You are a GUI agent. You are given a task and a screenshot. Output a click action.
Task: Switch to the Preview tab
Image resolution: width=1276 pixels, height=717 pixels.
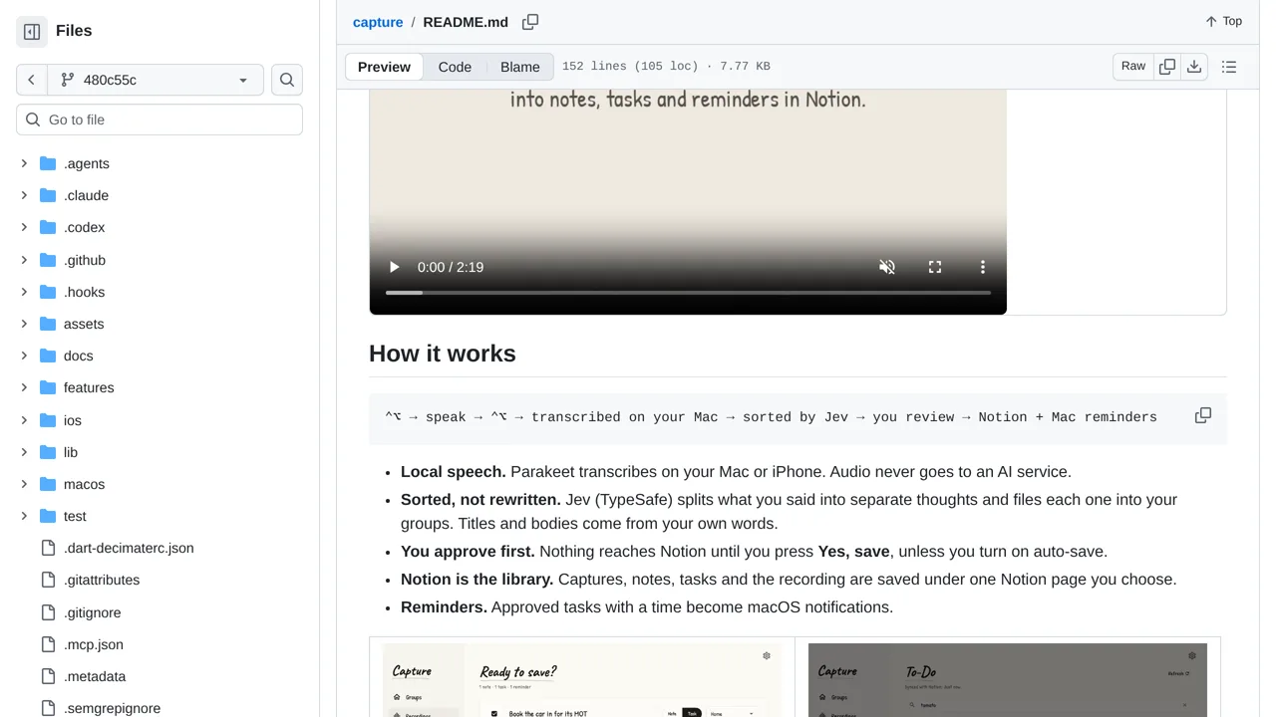(384, 67)
